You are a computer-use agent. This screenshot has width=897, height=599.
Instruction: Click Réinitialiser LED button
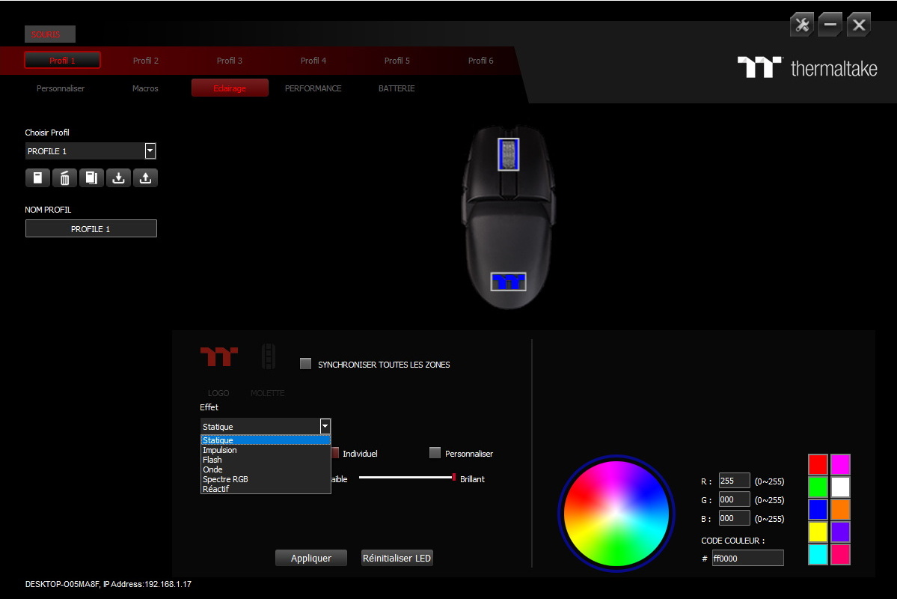[x=397, y=558]
